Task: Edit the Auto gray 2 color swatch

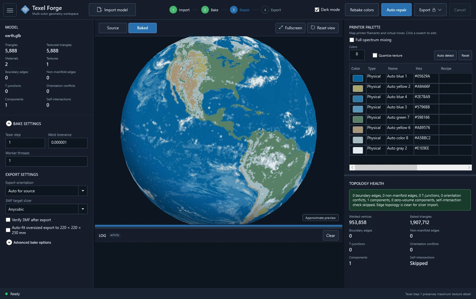Action: (358, 150)
